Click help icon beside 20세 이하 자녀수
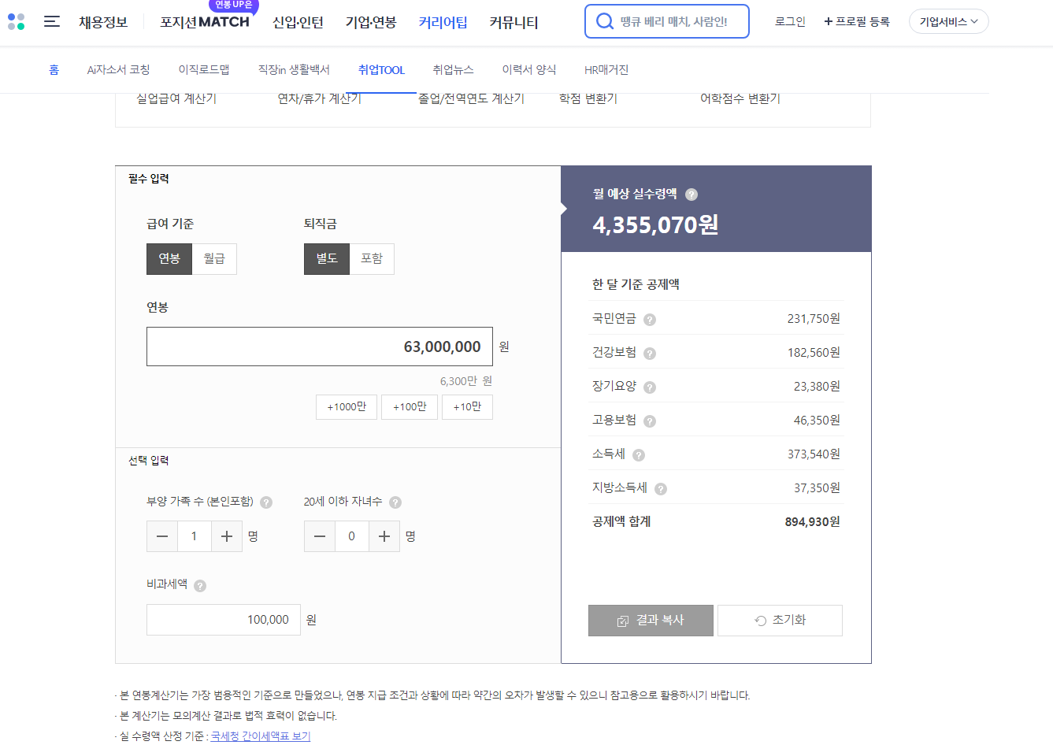This screenshot has width=1053, height=745. [x=395, y=502]
